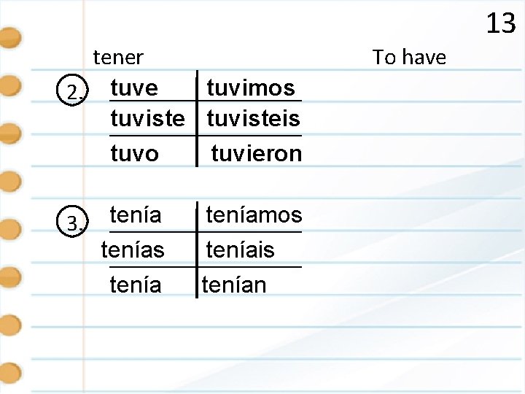Select the word "teníais"

click(x=240, y=250)
